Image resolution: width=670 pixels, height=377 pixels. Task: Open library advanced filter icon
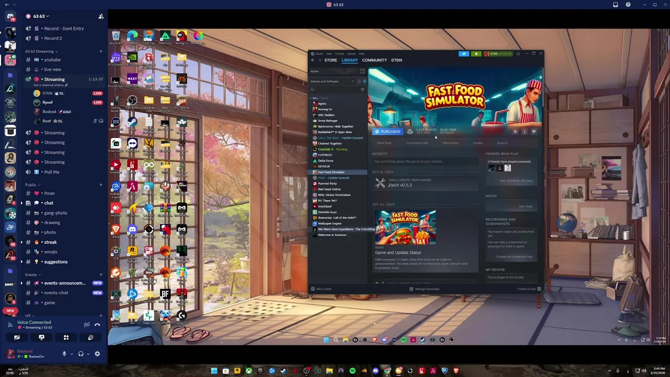(x=363, y=90)
